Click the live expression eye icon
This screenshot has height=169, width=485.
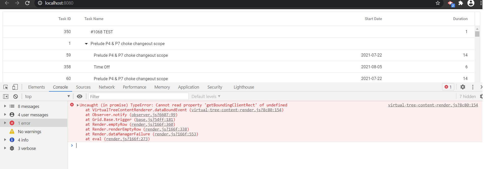80,96
